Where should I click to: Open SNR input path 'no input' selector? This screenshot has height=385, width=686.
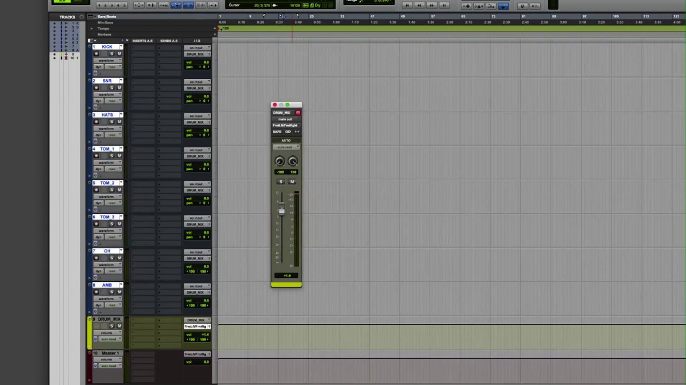tap(197, 82)
